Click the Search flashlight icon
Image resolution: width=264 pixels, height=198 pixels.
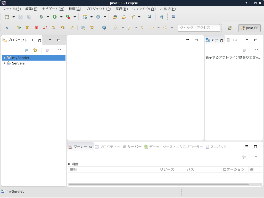coord(133,17)
